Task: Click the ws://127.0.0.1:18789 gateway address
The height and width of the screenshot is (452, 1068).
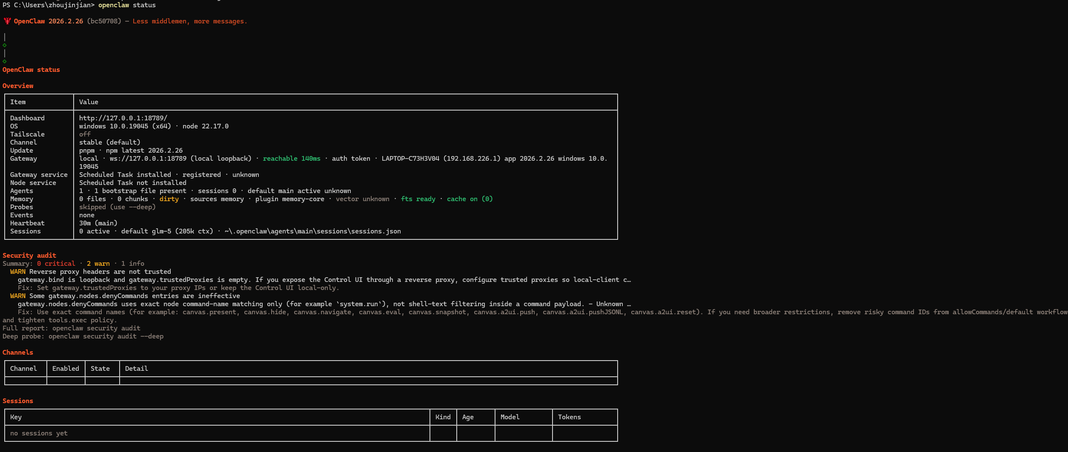Action: [x=148, y=159]
